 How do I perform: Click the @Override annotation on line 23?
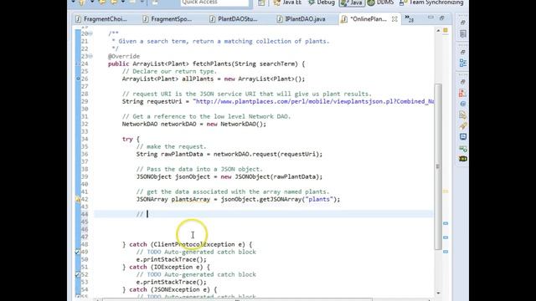[x=124, y=56]
